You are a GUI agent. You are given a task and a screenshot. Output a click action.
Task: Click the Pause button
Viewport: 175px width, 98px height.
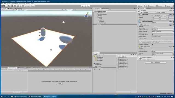pyautogui.click(x=85, y=6)
